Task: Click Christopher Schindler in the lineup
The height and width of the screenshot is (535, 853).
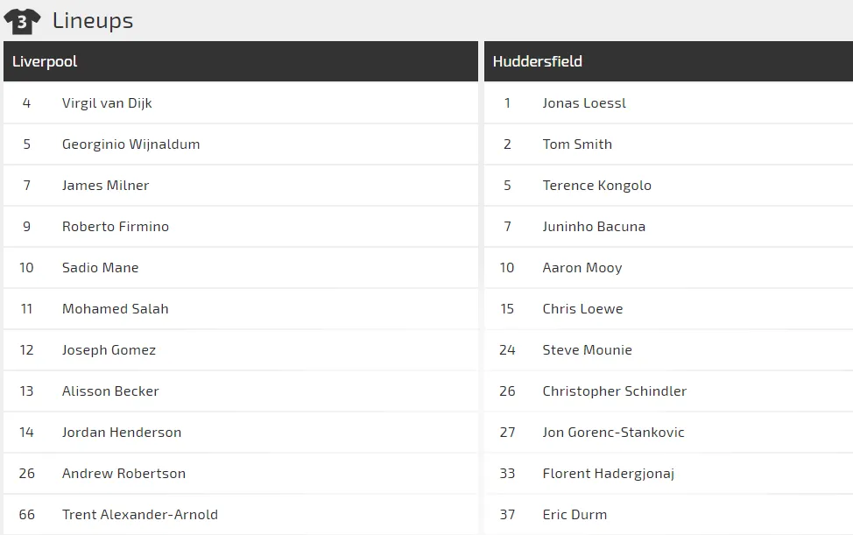Action: (x=614, y=391)
